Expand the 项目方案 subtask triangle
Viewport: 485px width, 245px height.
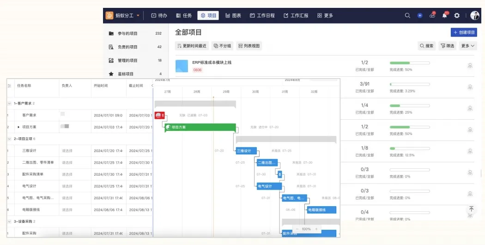18,127
